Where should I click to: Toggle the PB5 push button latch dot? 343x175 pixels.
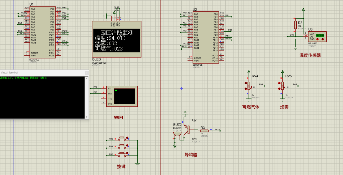(127, 153)
